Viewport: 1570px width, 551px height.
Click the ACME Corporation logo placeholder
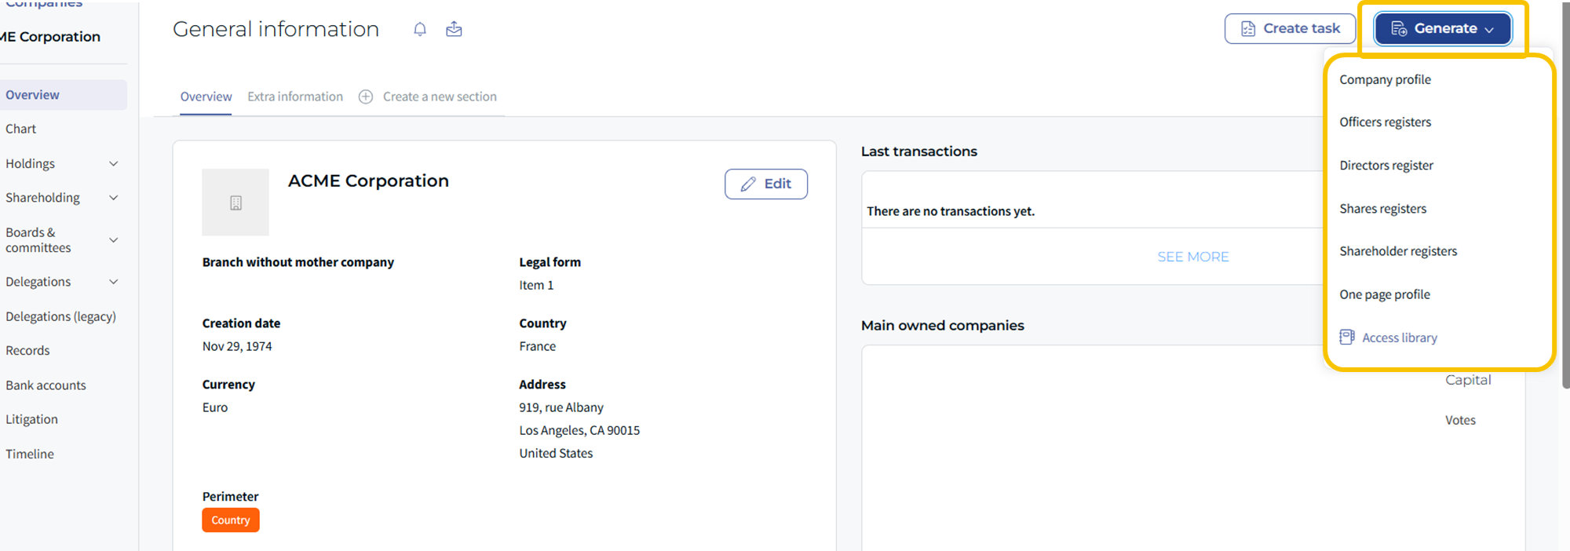pos(235,203)
